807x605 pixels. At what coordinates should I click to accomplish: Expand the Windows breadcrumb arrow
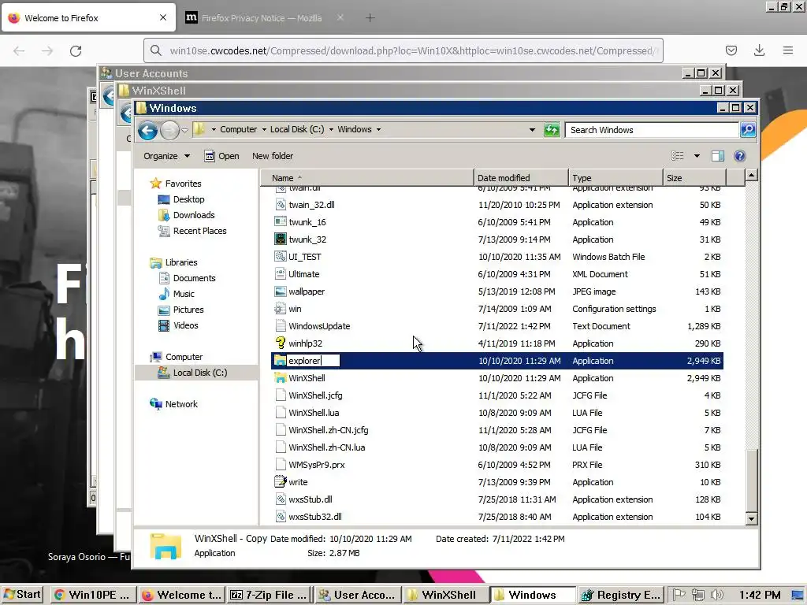click(378, 130)
